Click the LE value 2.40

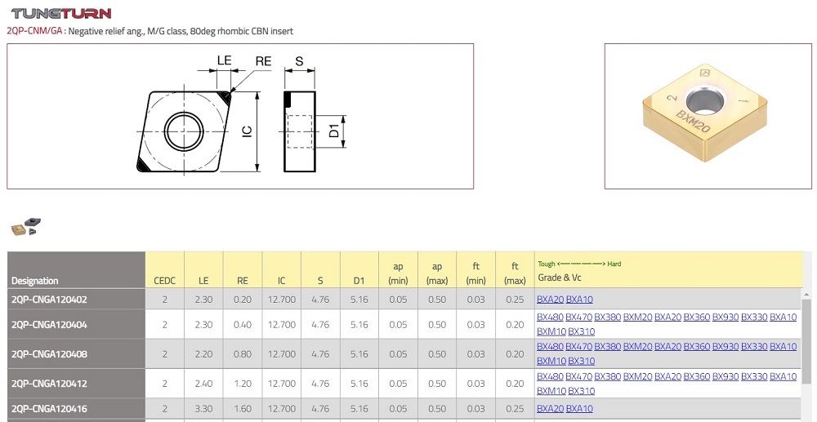[x=203, y=384]
